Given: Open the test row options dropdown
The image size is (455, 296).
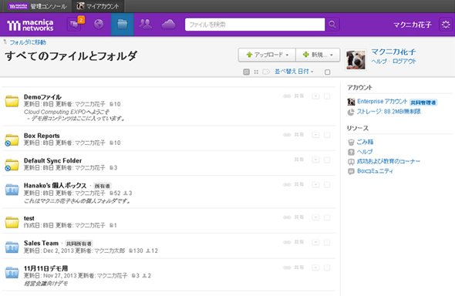Looking at the screenshot, I should tap(315, 217).
